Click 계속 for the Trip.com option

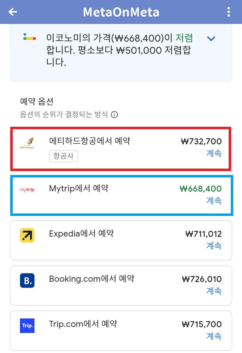(214, 336)
